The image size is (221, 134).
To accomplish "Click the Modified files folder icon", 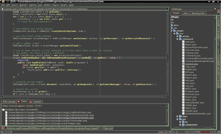I will coord(3,110).
